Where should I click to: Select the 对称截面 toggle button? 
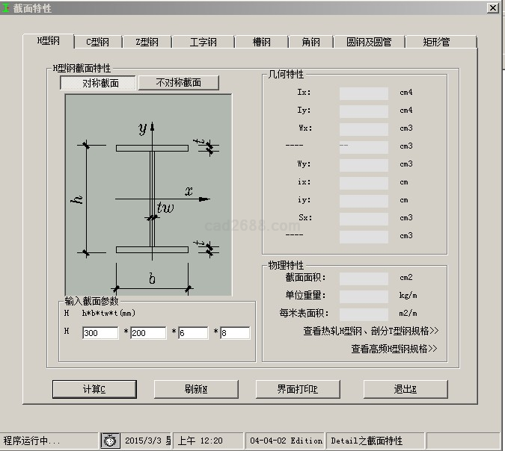[100, 83]
